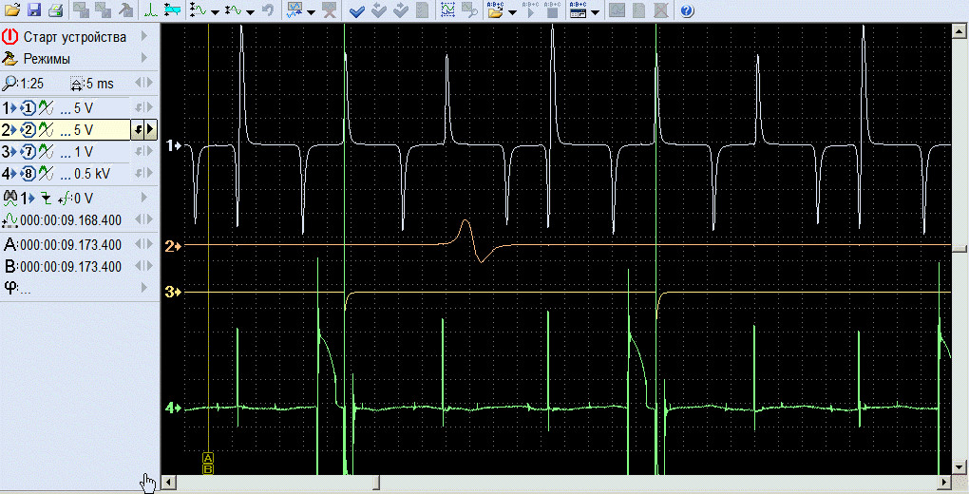Open the horizontal scale icon dropdown arrow

click(250, 11)
